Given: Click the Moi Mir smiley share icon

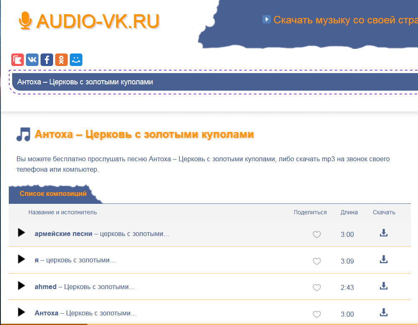Looking at the screenshot, I should tap(76, 59).
